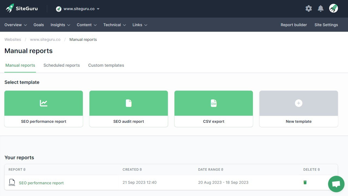Sort reports by the CREATED column
The width and height of the screenshot is (348, 196).
(132, 169)
